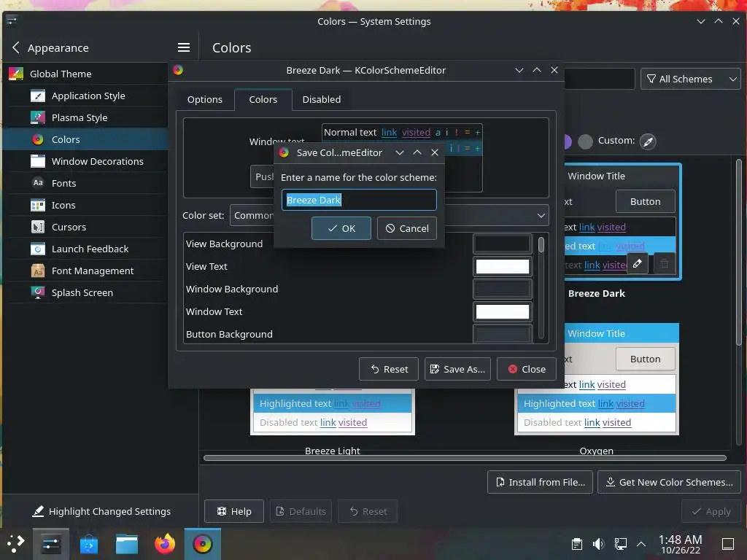Open the All Schemes filter dropdown
Viewport: 747px width, 560px height.
tap(691, 79)
